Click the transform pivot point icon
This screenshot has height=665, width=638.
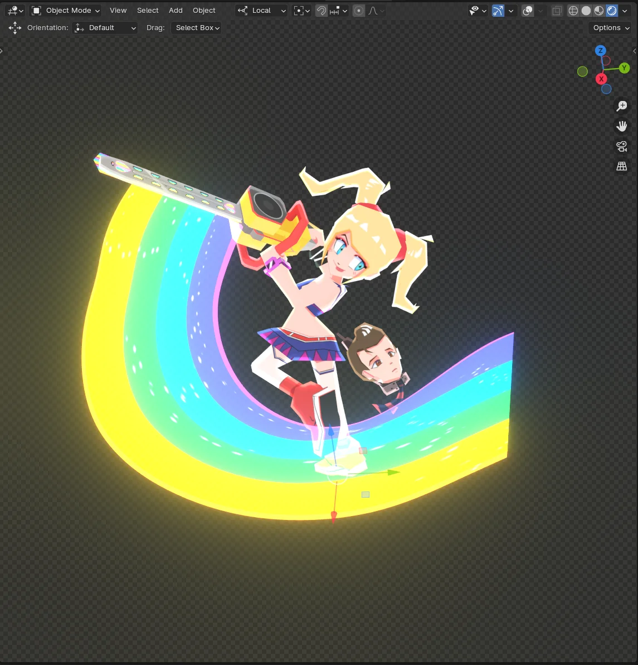pos(299,10)
